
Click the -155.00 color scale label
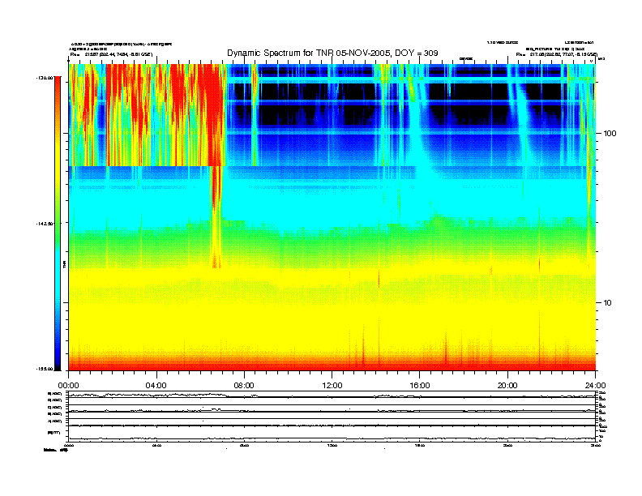(45, 369)
